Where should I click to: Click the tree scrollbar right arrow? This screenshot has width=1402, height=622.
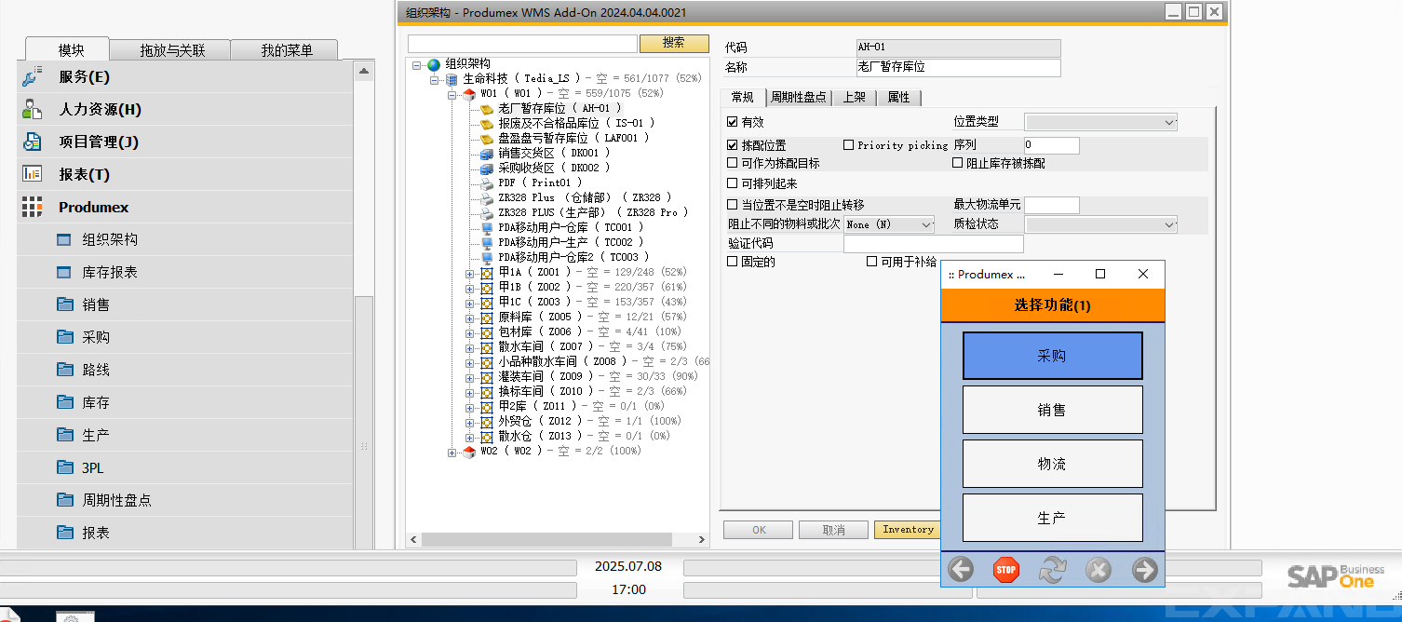tap(703, 539)
